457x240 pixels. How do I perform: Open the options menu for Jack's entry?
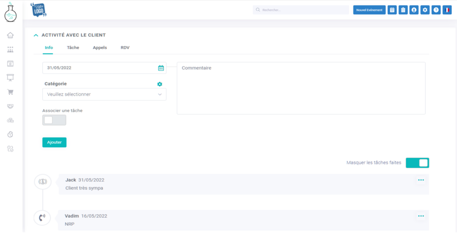pos(421,180)
